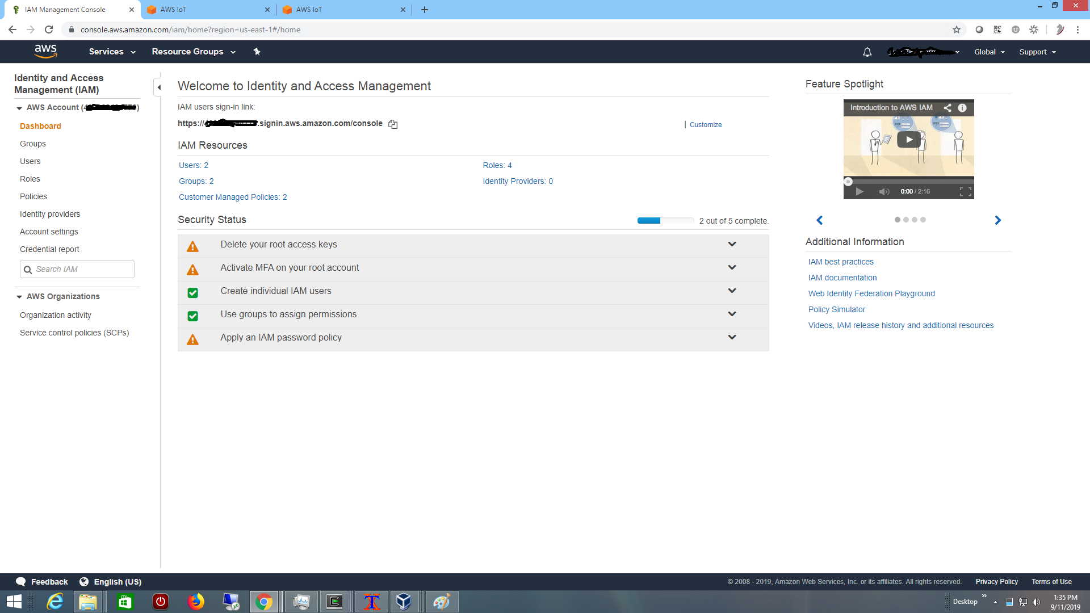Click the browser address bar URL
This screenshot has height=613, width=1090.
[190, 30]
